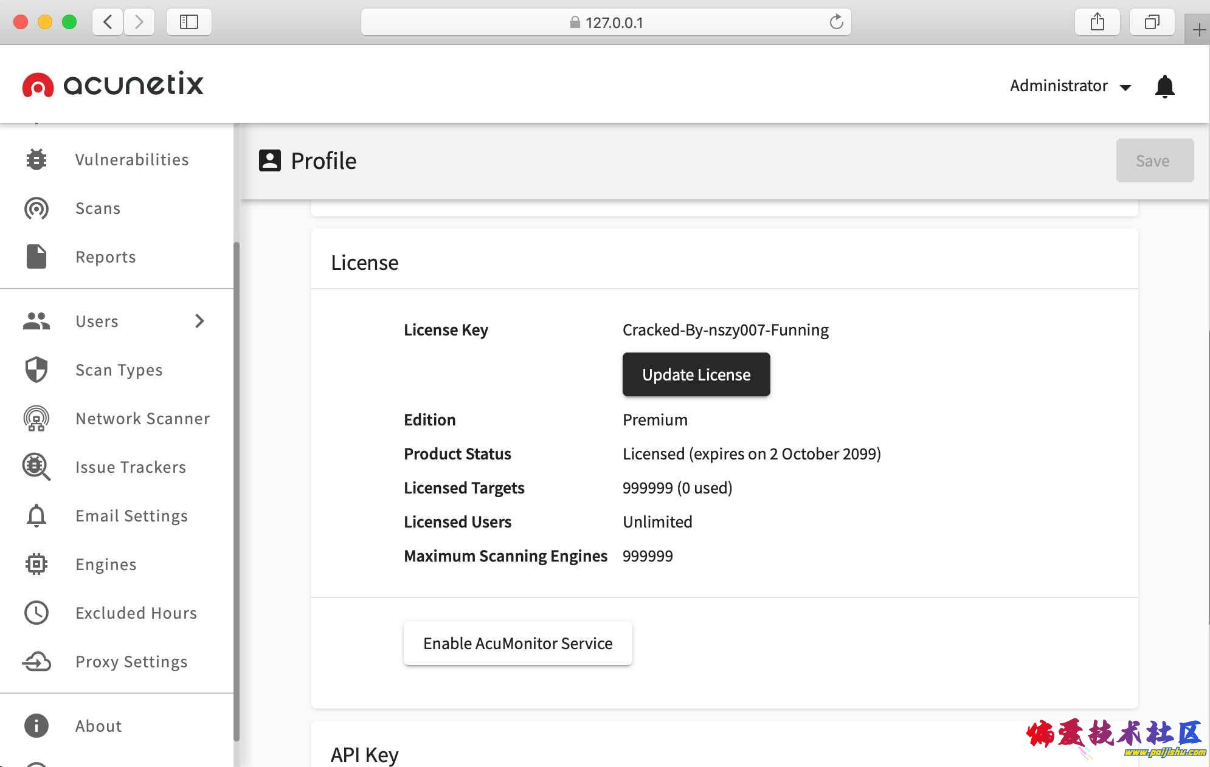Click the Engines chip icon
Viewport: 1210px width, 767px height.
(36, 565)
